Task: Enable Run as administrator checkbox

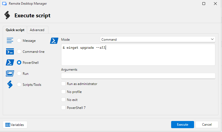Action: tap(63, 84)
